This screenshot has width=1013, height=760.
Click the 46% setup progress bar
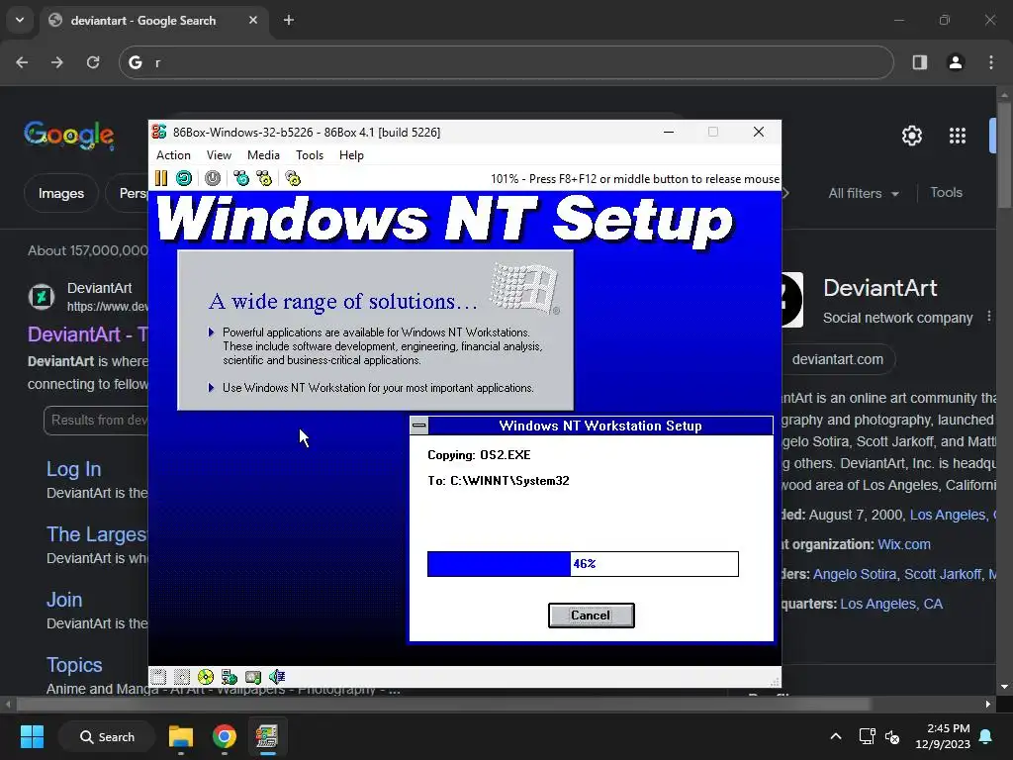pos(583,563)
